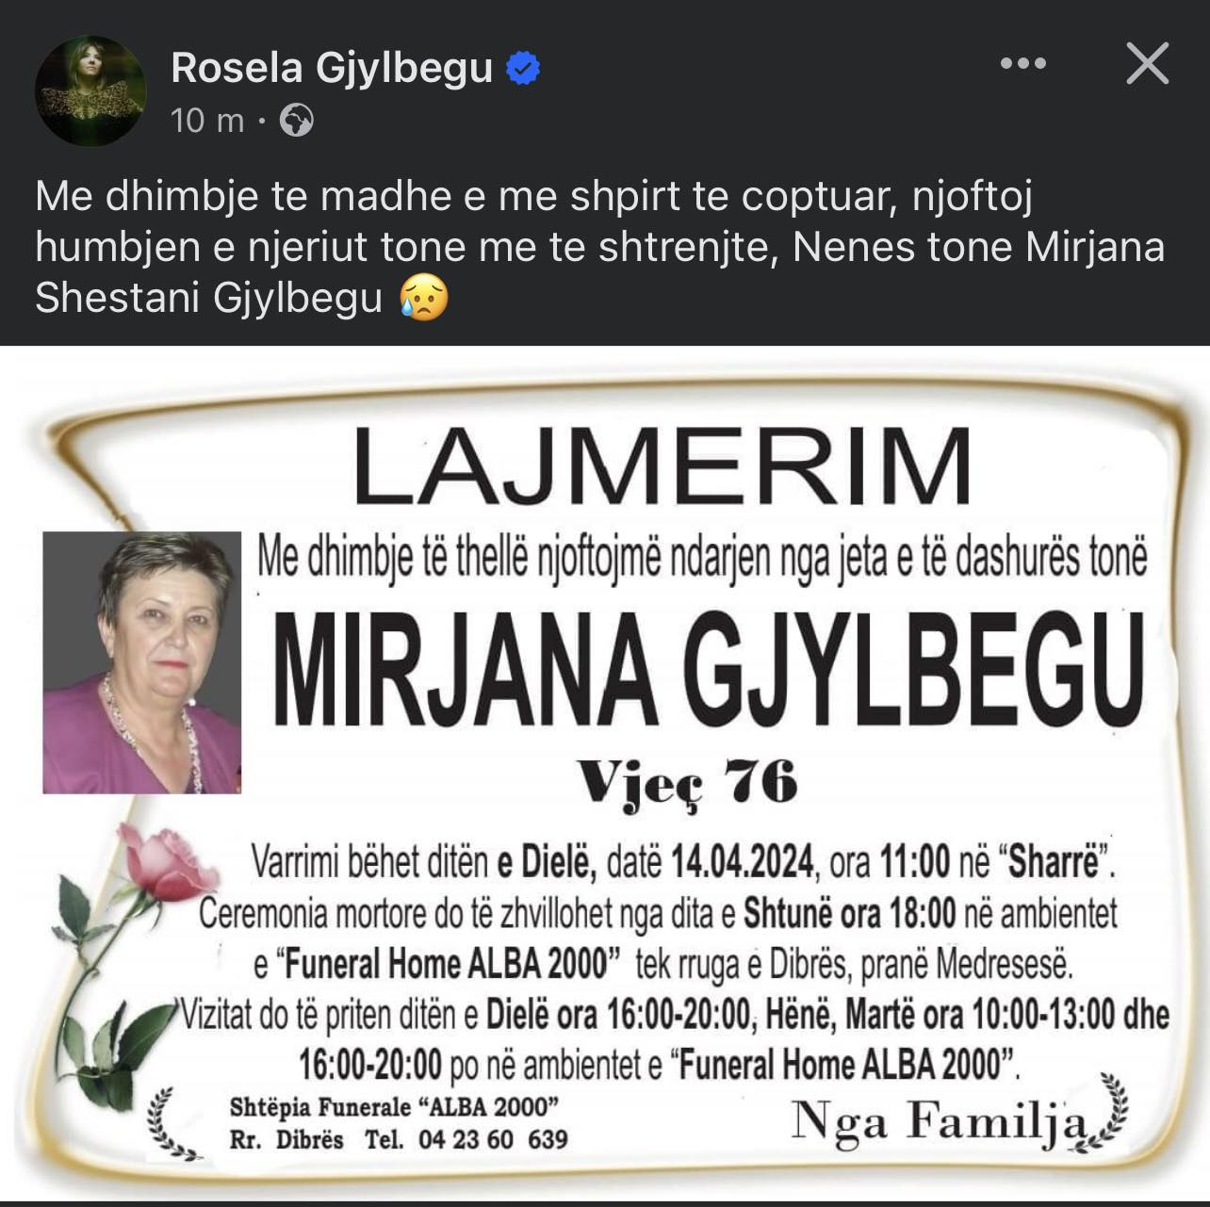Click the Rr. Dibrës address text
This screenshot has width=1210, height=1207.
click(x=286, y=1140)
